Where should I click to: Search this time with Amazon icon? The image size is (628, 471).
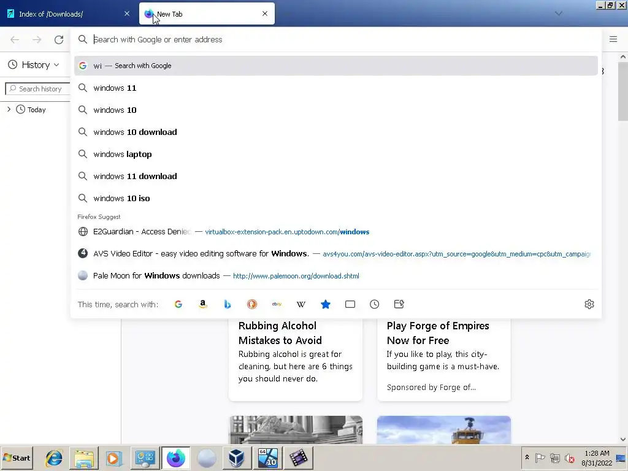203,304
